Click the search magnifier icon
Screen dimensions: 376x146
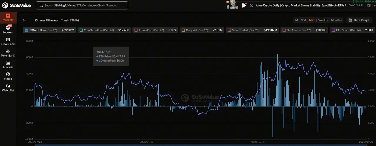point(41,5)
